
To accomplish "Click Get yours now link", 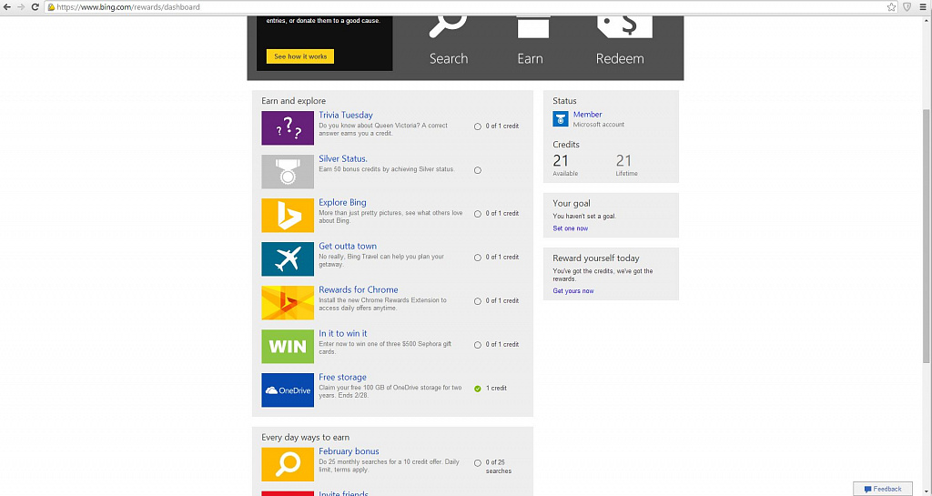I will [x=573, y=291].
